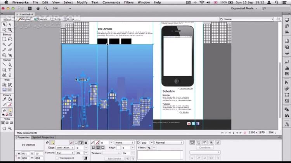Select the Hand tool
Screen dimensions: 291x163
coord(4,128)
